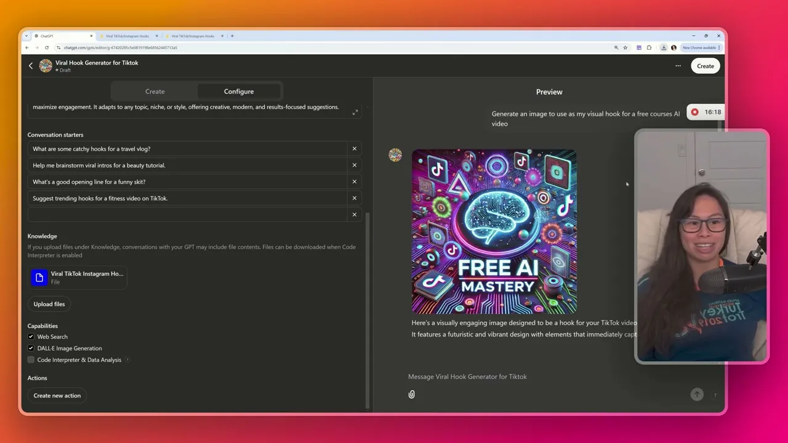Clear the empty conversation starter row
This screenshot has width=788, height=443.
pyautogui.click(x=354, y=214)
